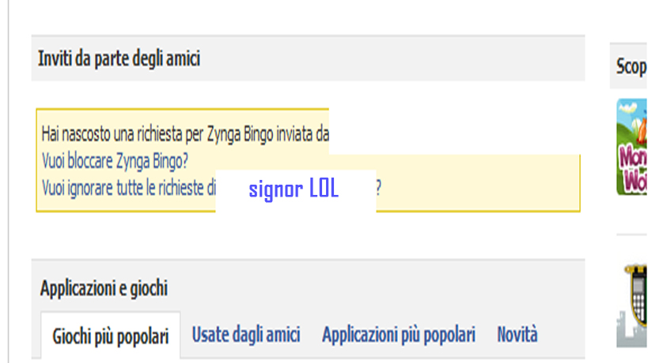Click the divider line between sidebar games
The width and height of the screenshot is (648, 363).
pyautogui.click(x=631, y=235)
